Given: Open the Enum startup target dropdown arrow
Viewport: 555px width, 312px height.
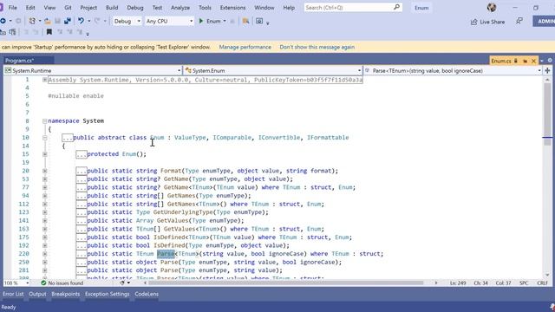Looking at the screenshot, I should tap(225, 21).
